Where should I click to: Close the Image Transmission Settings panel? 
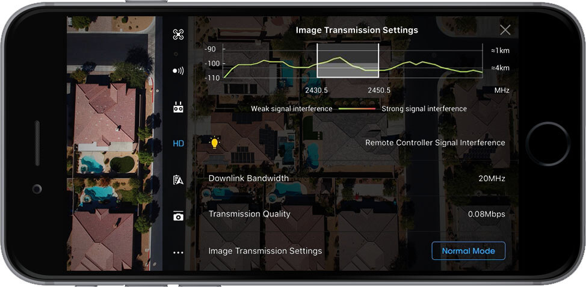505,30
